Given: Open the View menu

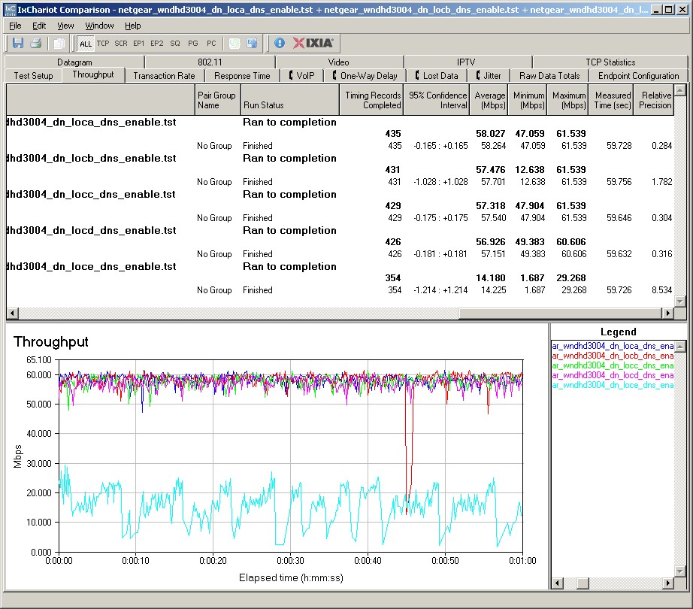Looking at the screenshot, I should 65,26.
